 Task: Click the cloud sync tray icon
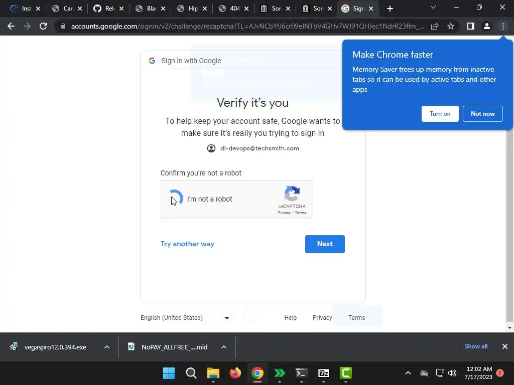click(x=424, y=373)
